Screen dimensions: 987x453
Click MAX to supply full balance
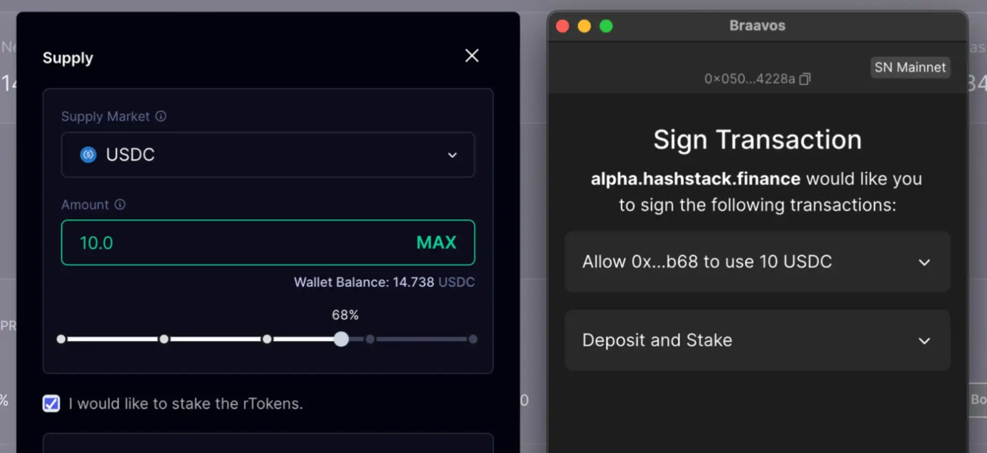click(436, 243)
